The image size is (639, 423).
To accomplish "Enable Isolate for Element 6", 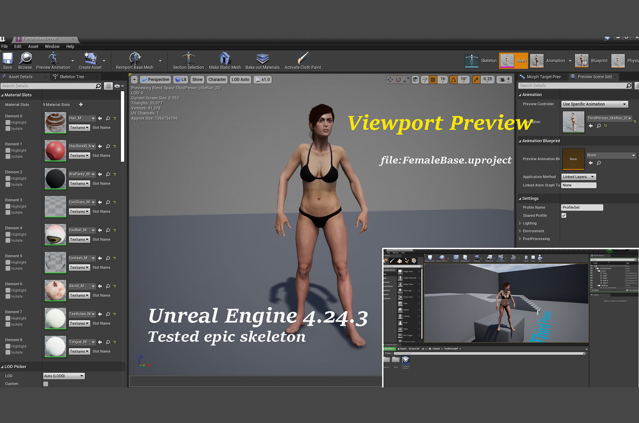I will 8,296.
